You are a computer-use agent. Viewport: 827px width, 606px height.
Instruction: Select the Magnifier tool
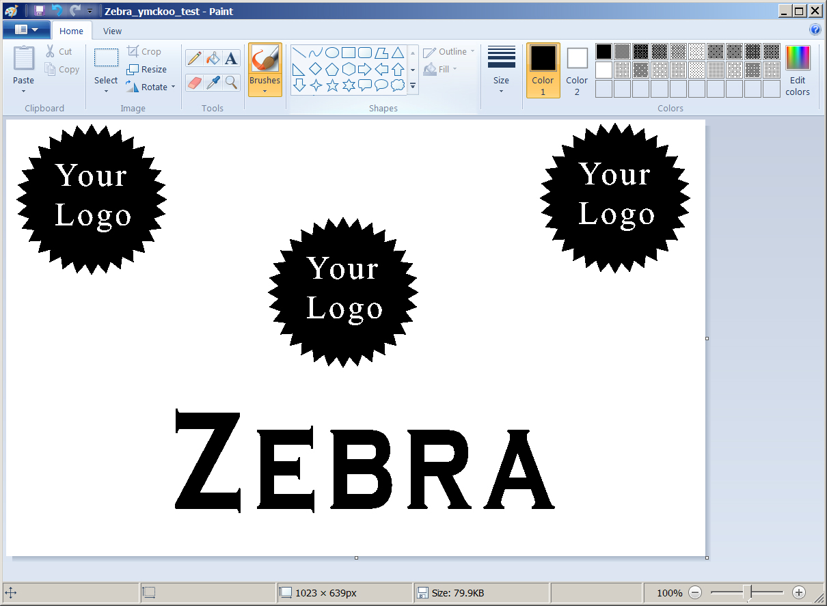point(232,82)
